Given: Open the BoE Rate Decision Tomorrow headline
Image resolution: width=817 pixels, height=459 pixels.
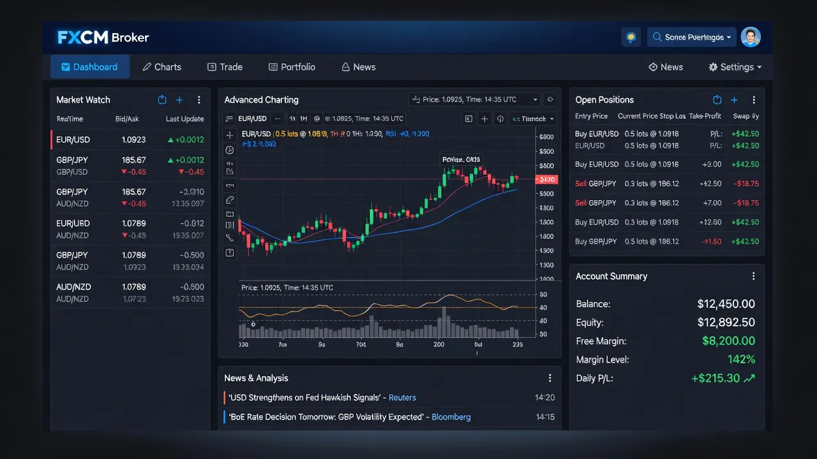Looking at the screenshot, I should pyautogui.click(x=326, y=417).
